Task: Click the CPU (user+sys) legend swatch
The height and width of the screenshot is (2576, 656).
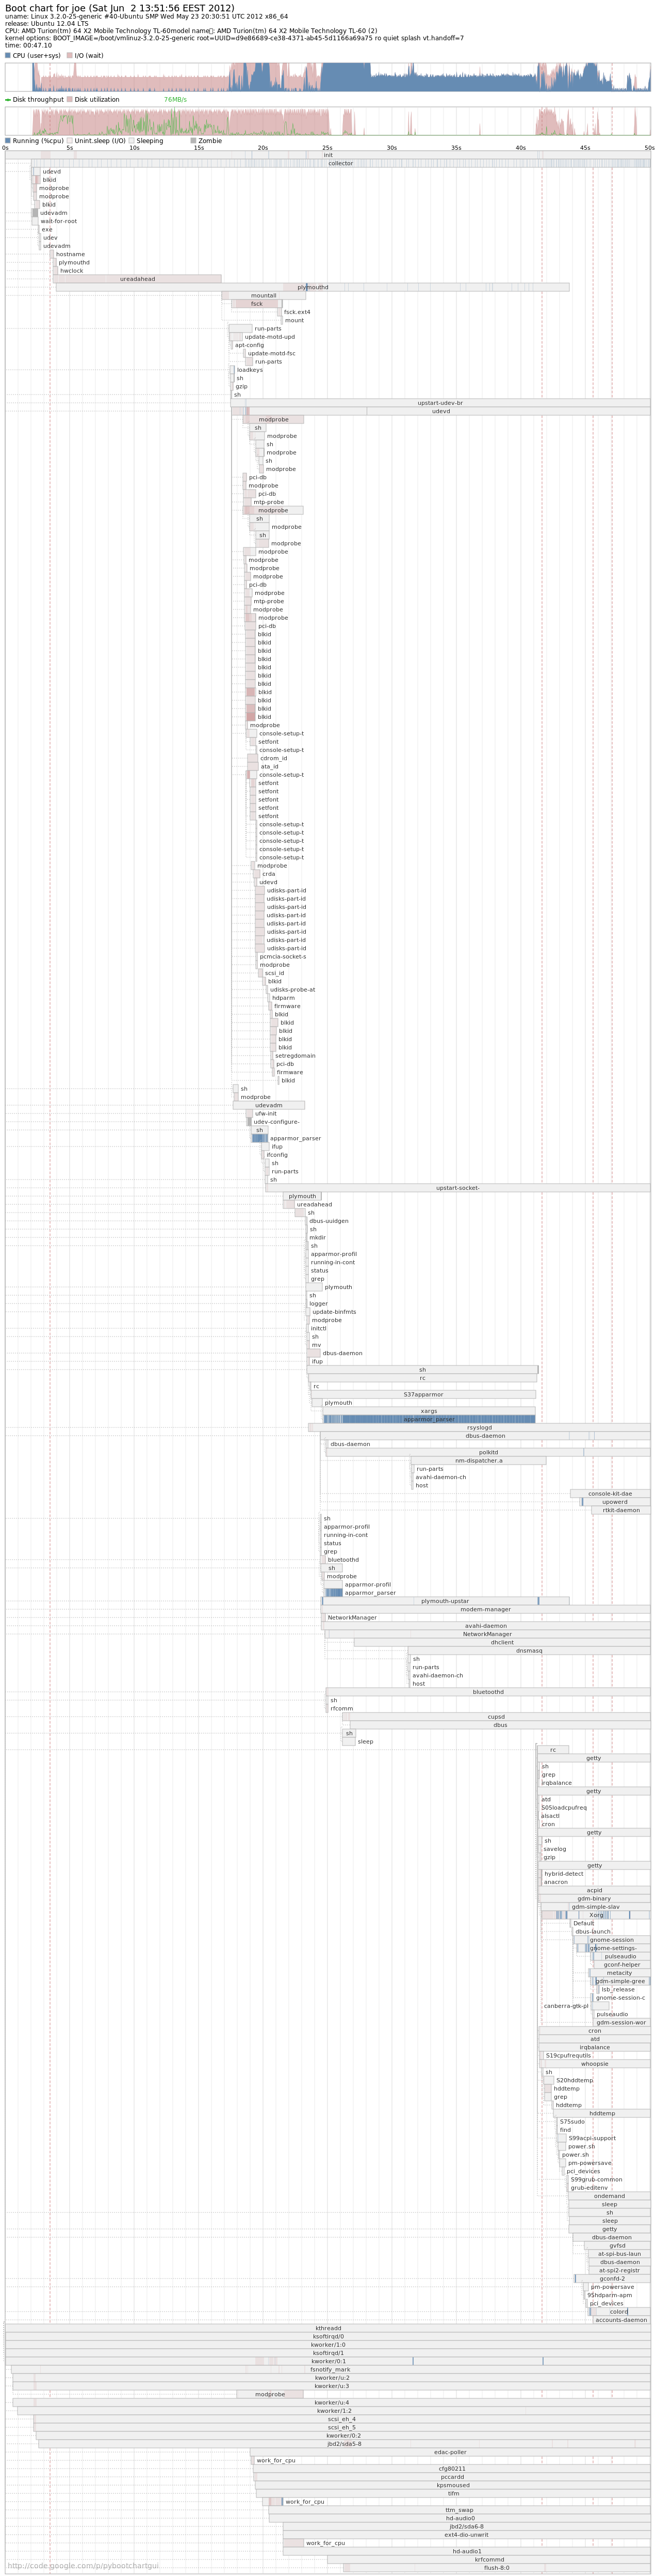Action: pyautogui.click(x=8, y=56)
